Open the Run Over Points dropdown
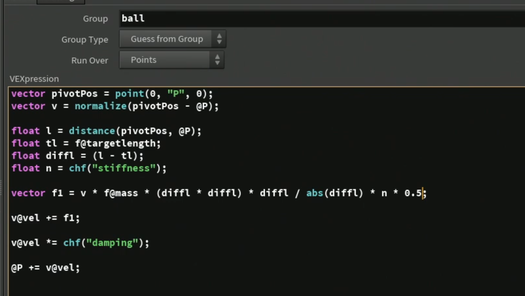This screenshot has width=525, height=296. coord(172,60)
